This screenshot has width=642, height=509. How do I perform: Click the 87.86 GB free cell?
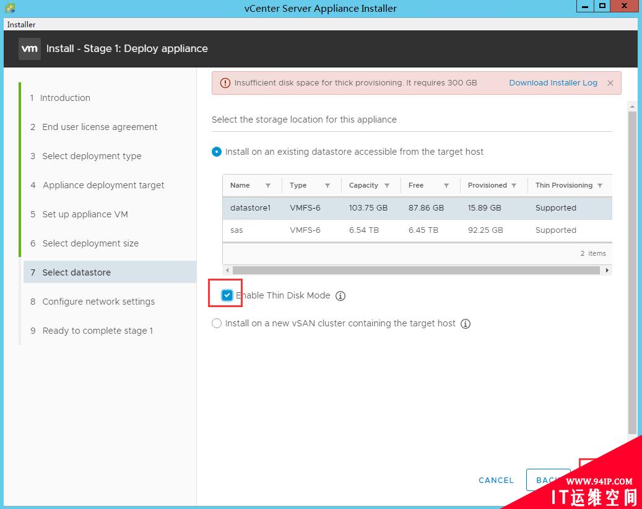[x=426, y=208]
